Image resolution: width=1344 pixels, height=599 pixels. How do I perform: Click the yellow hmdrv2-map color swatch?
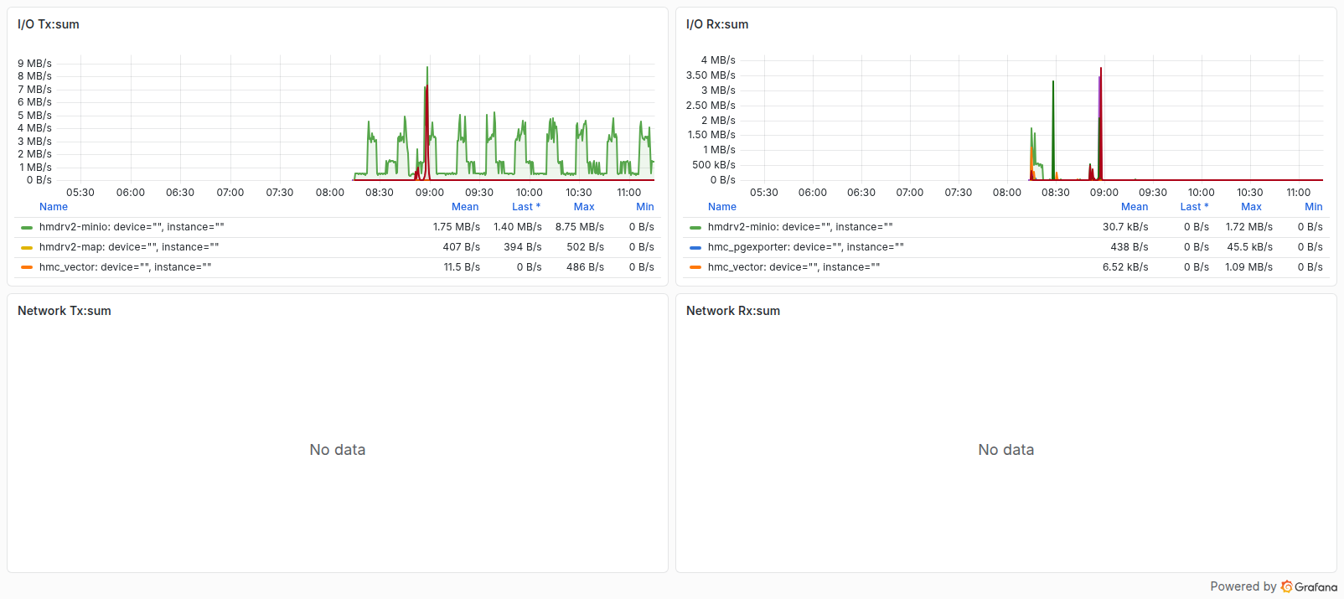coord(27,247)
